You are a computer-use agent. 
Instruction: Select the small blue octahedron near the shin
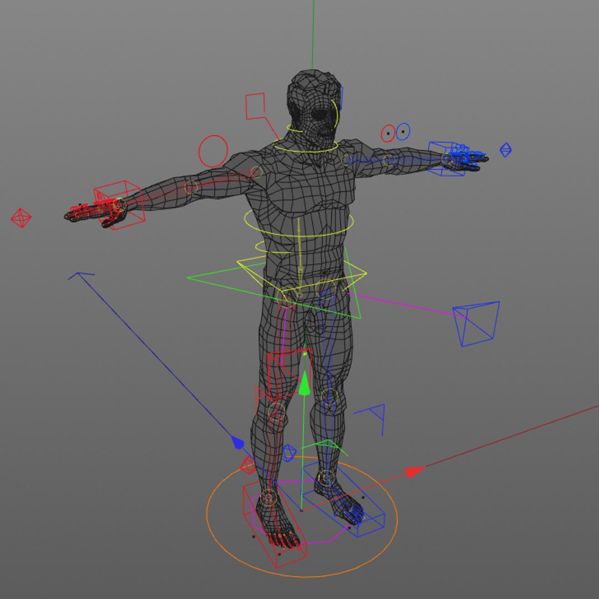(x=289, y=453)
